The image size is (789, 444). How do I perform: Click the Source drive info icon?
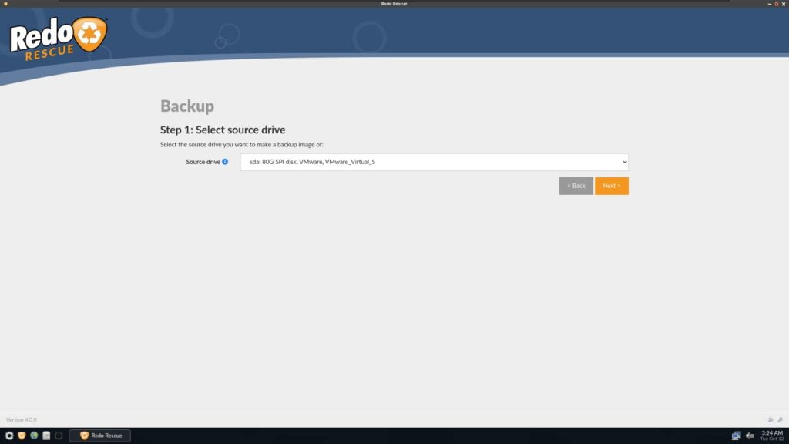coord(225,162)
